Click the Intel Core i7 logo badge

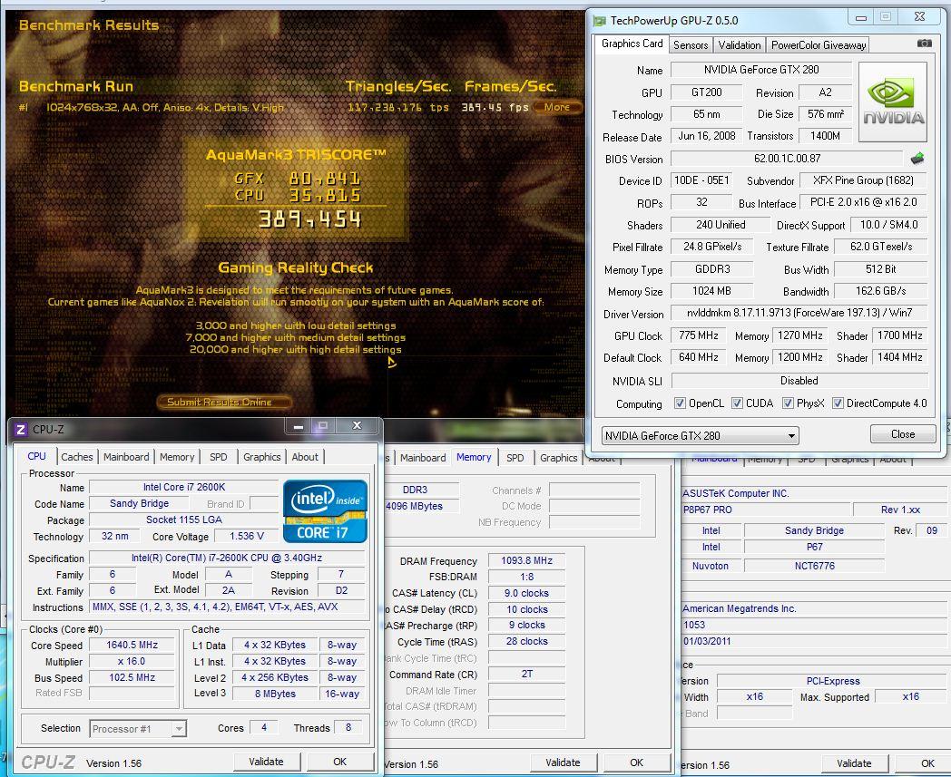pos(325,511)
